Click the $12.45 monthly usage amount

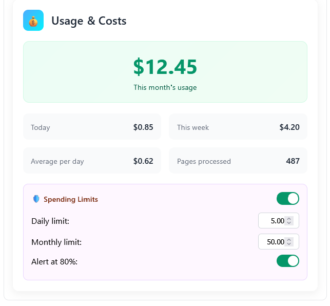pos(165,67)
